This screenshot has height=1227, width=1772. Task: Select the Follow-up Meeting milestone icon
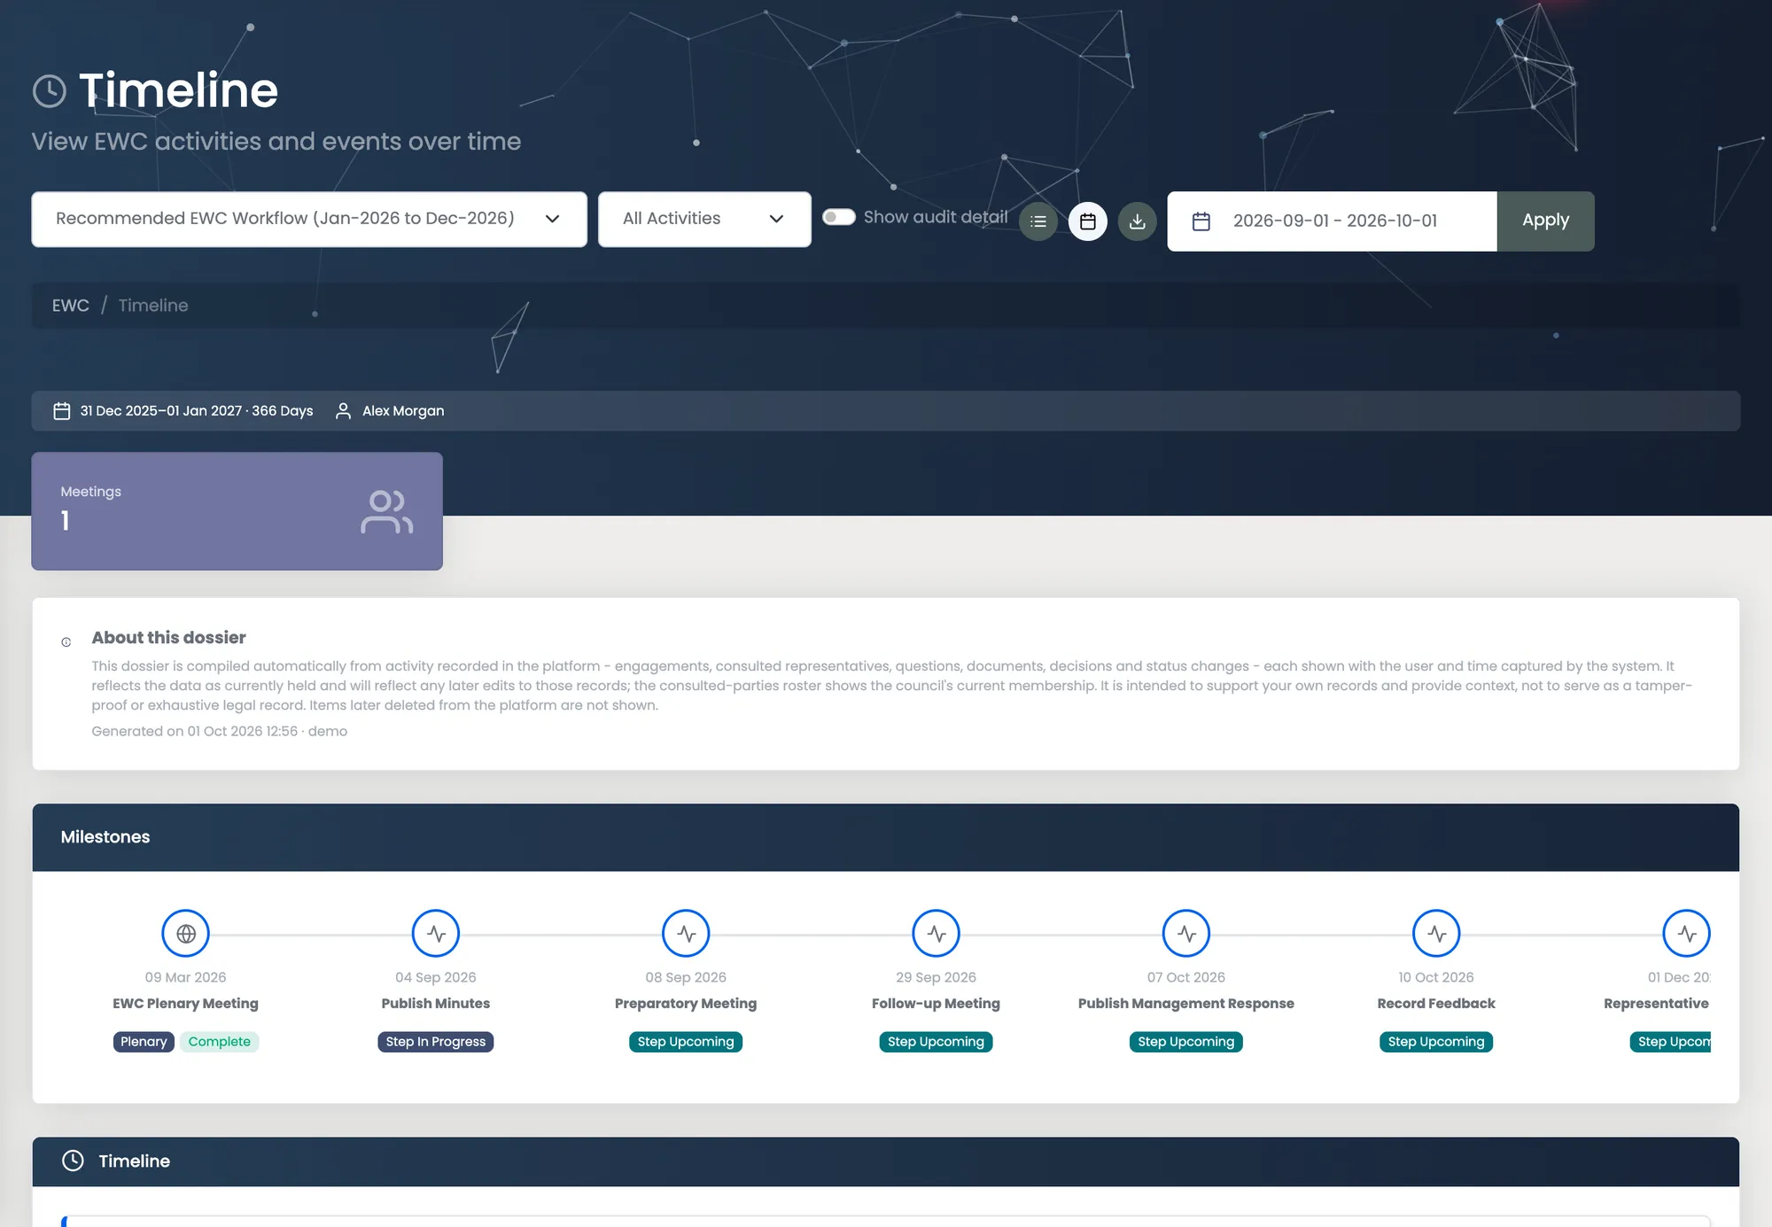click(x=937, y=933)
